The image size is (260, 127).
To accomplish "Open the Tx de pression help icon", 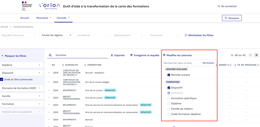I will point(258,65).
